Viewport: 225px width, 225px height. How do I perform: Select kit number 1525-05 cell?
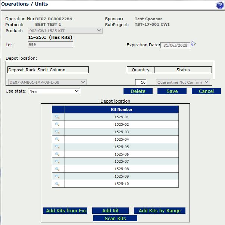(x=122, y=147)
